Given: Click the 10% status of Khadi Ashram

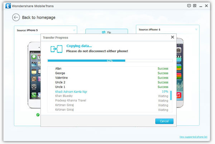Looking at the screenshot, I should point(165,91).
